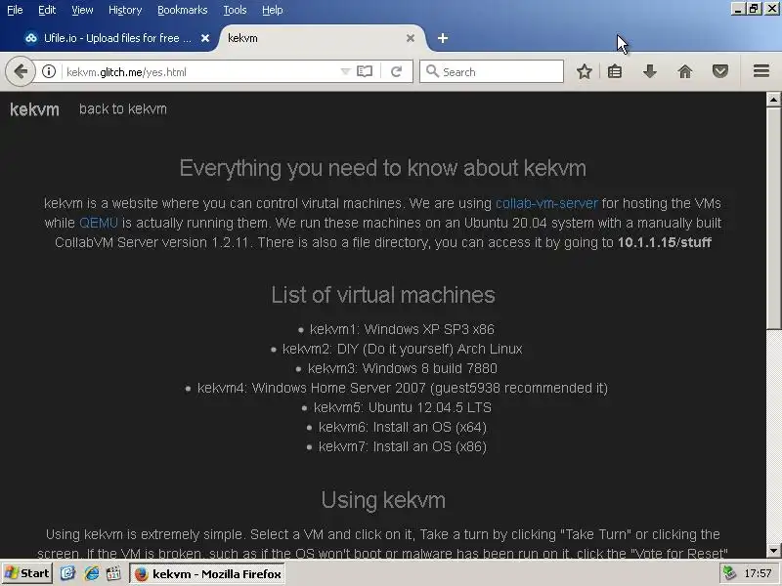The width and height of the screenshot is (782, 586).
Task: Open the Edit menu
Action: tap(47, 10)
